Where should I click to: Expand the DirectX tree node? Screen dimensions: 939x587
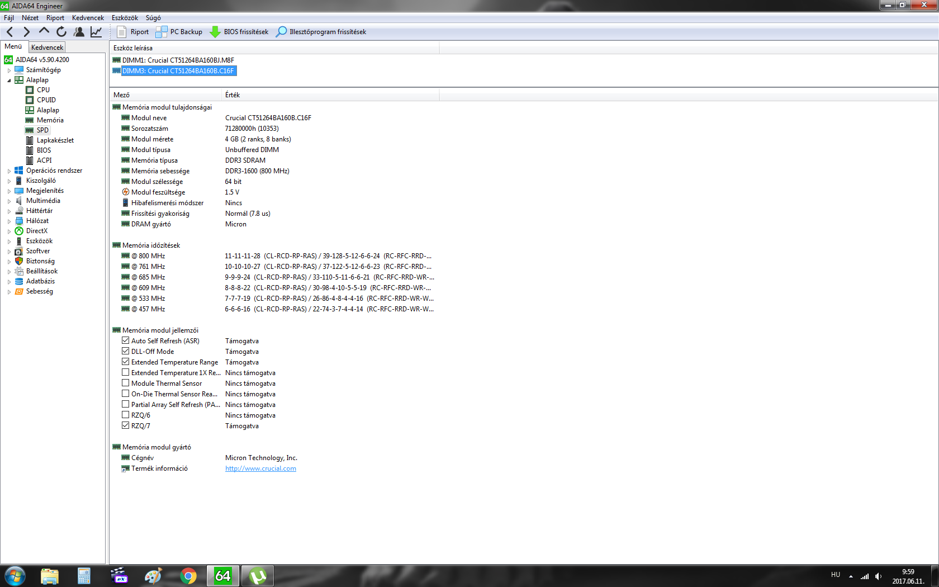(x=9, y=231)
